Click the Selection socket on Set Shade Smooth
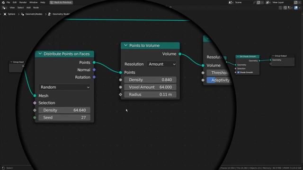This screenshot has height=170, width=303. pyautogui.click(x=236, y=68)
